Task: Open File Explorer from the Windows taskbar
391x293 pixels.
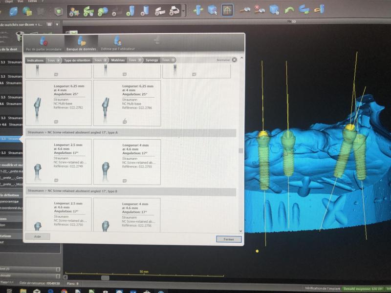Action: [x=23, y=291]
